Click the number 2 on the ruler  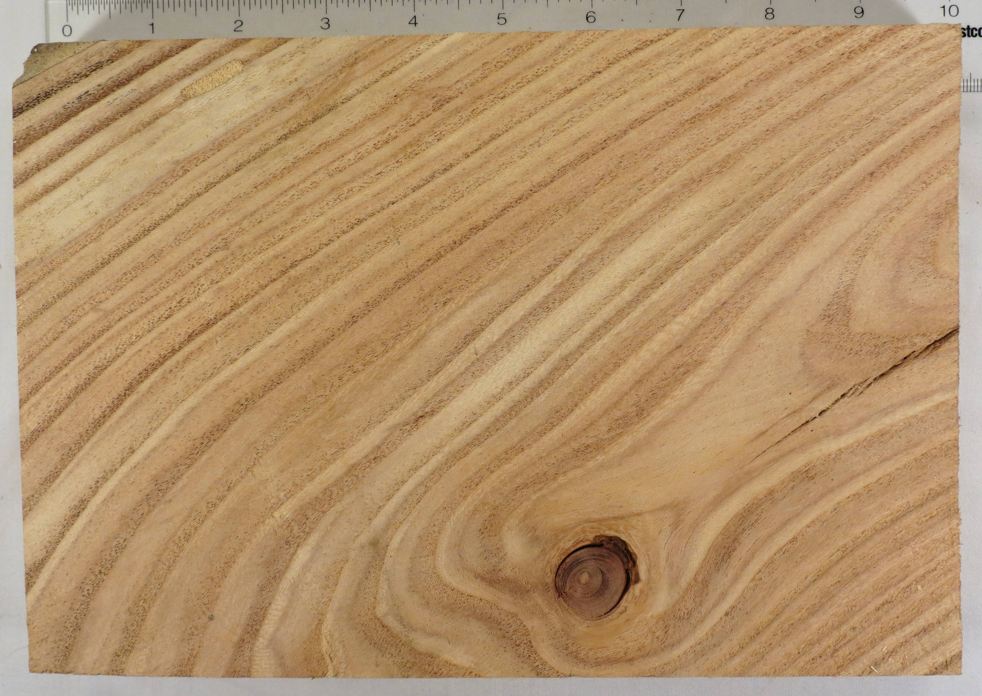click(238, 26)
